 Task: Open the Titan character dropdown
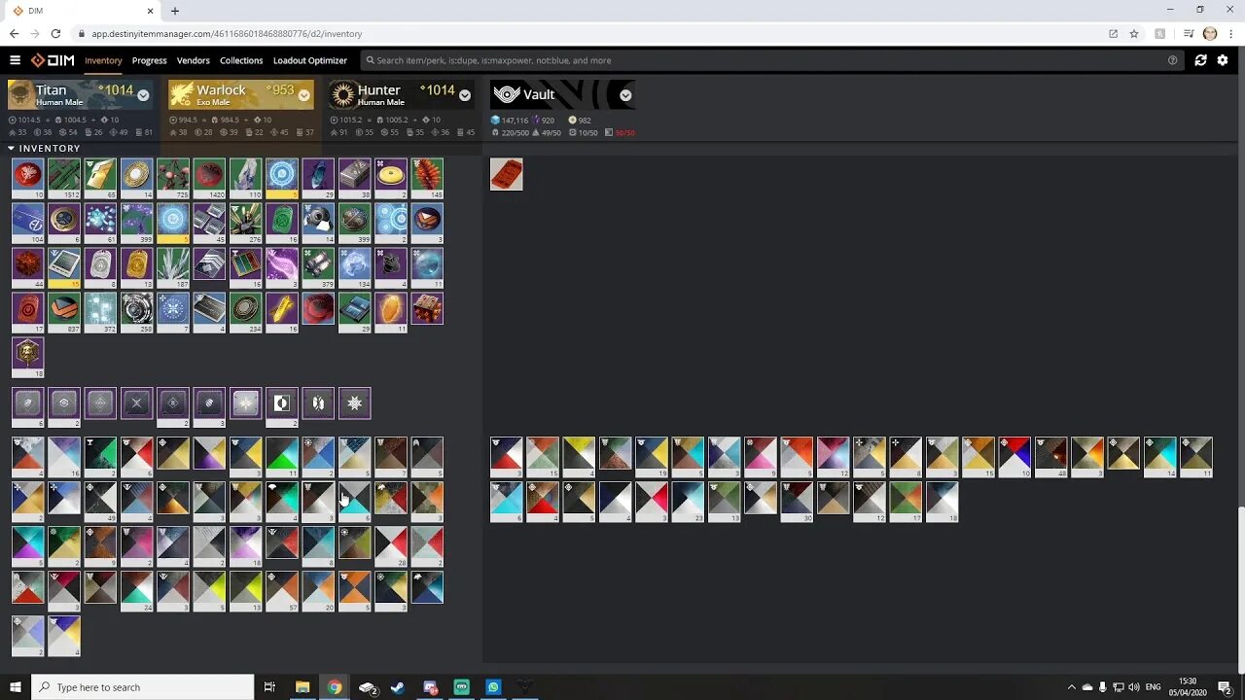click(x=143, y=94)
